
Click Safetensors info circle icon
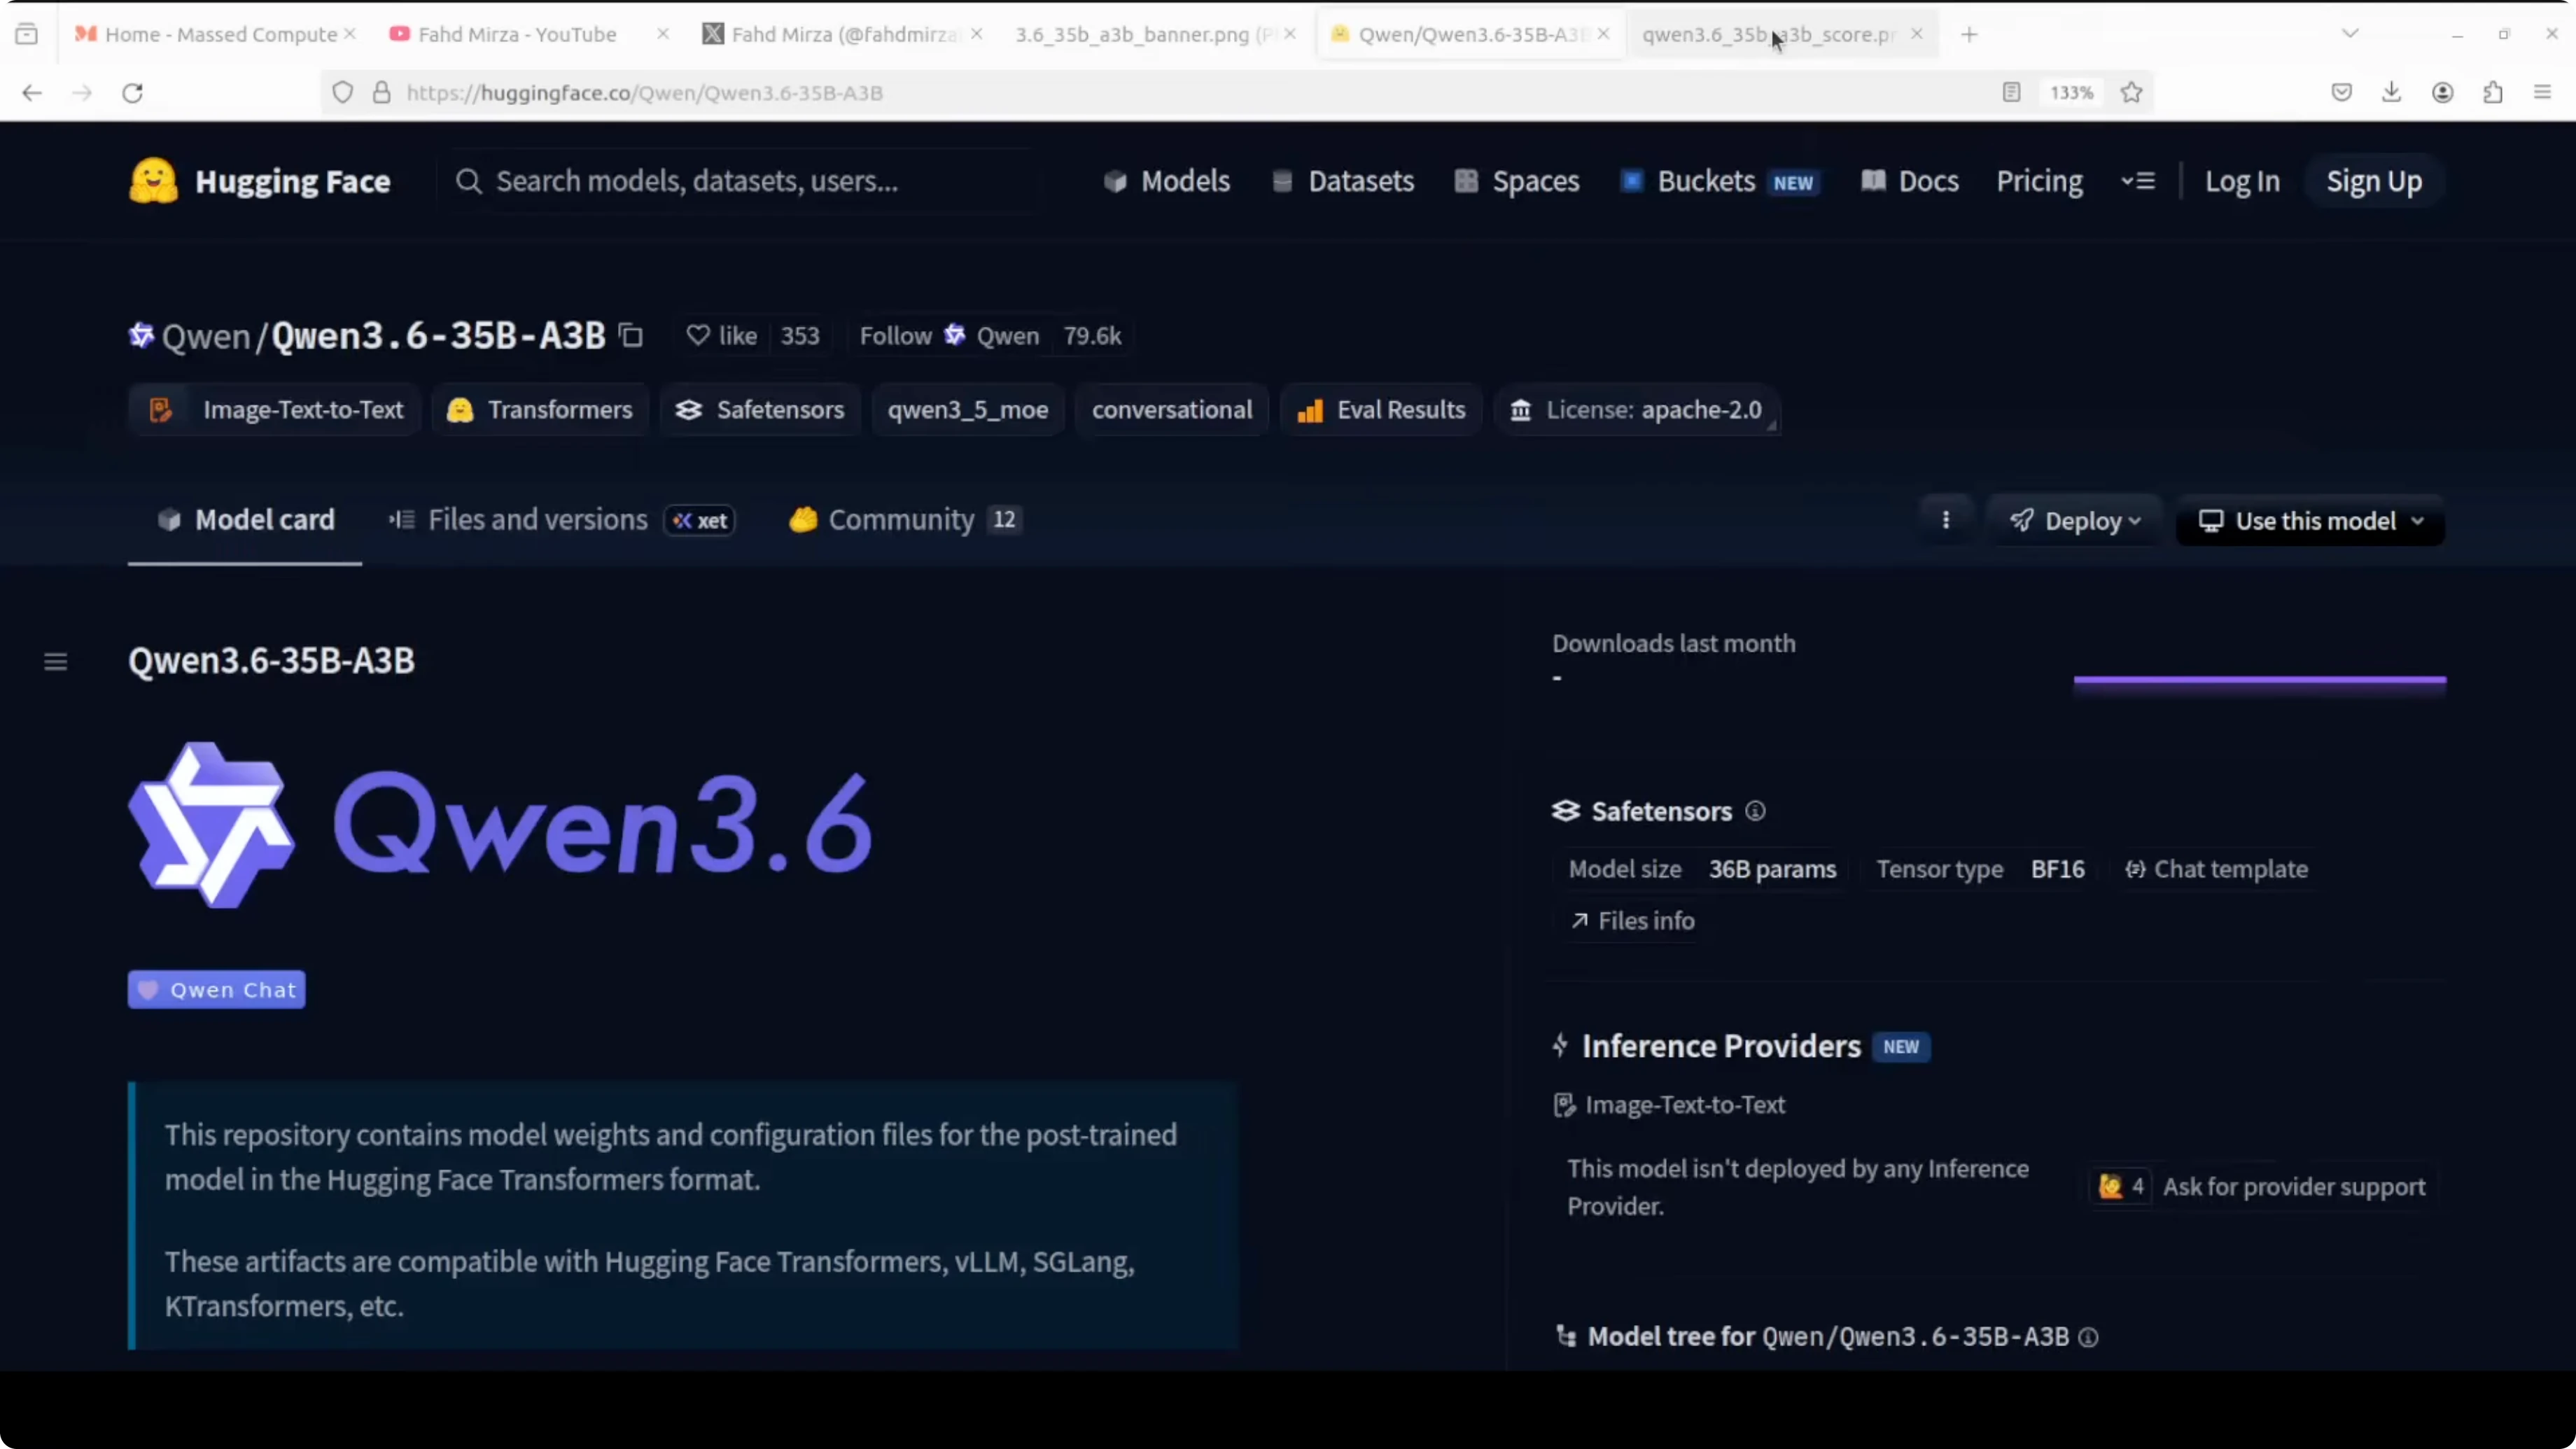click(1755, 811)
